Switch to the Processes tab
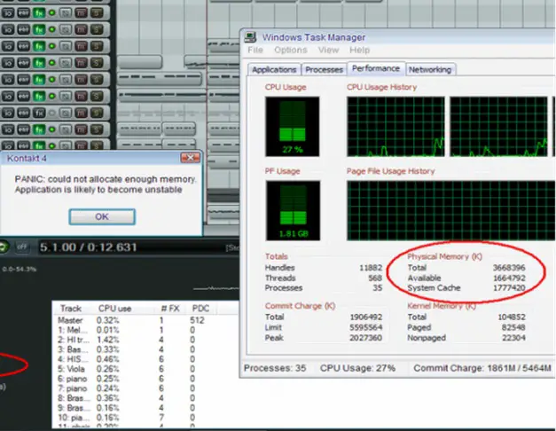 324,69
